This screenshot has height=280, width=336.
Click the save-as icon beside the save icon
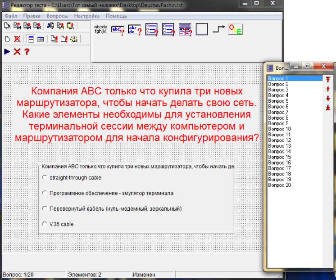37,26
